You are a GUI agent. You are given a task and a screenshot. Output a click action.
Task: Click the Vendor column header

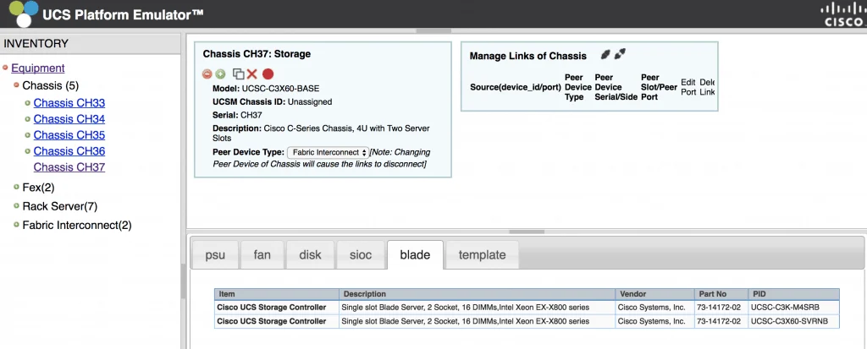654,294
